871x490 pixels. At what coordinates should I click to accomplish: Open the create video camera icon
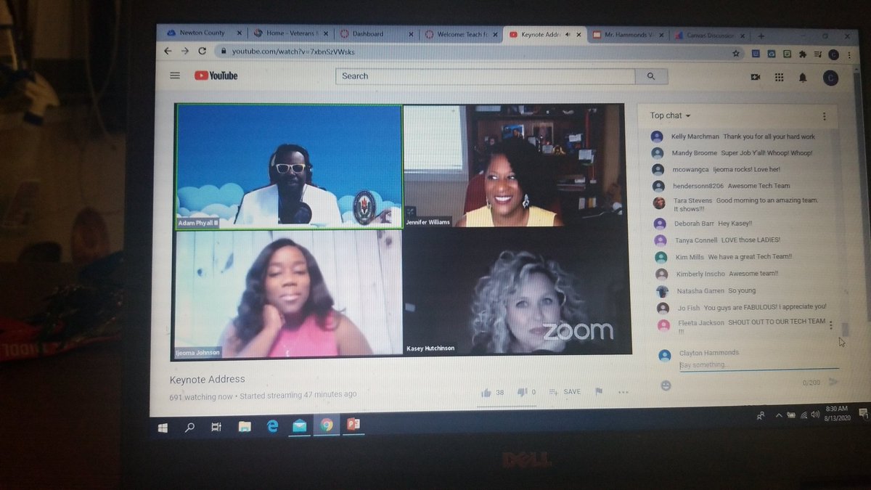click(x=755, y=78)
